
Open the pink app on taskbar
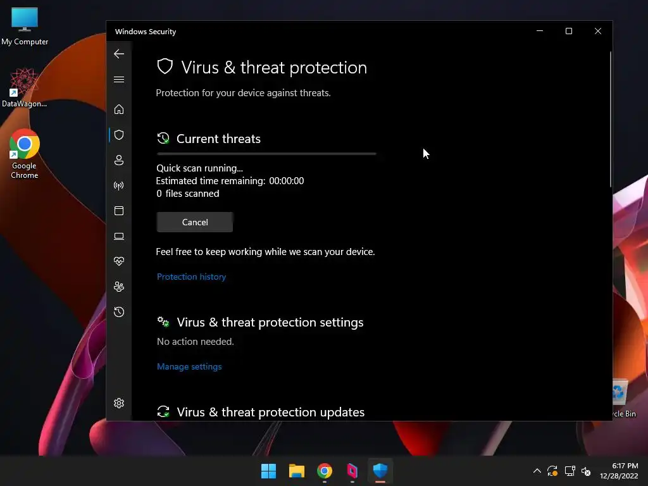tap(352, 471)
